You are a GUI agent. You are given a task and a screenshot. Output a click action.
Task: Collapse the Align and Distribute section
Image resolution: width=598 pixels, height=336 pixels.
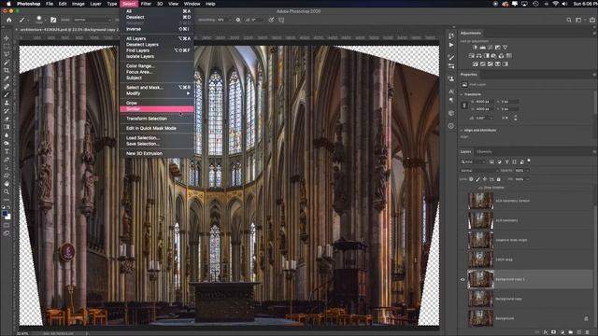462,131
